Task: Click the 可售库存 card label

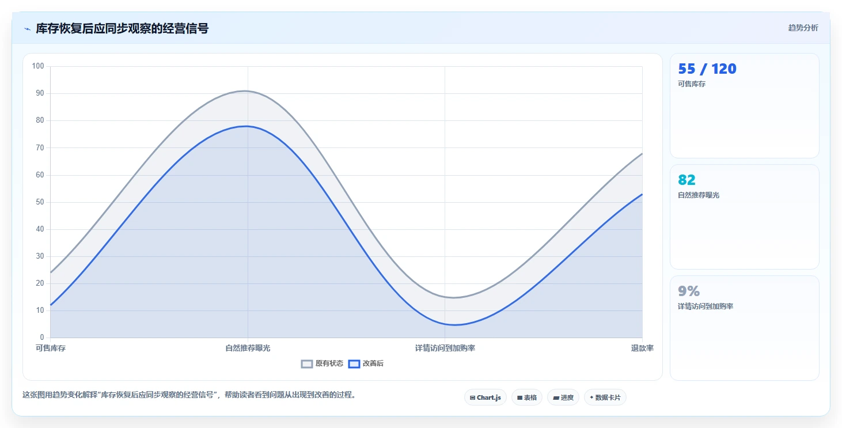Action: 692,84
